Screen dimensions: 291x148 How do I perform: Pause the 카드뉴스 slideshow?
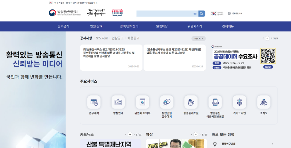point(130,135)
